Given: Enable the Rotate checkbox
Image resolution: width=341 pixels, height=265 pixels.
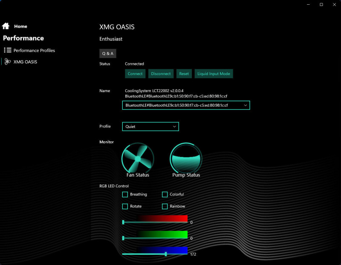Looking at the screenshot, I should (125, 206).
